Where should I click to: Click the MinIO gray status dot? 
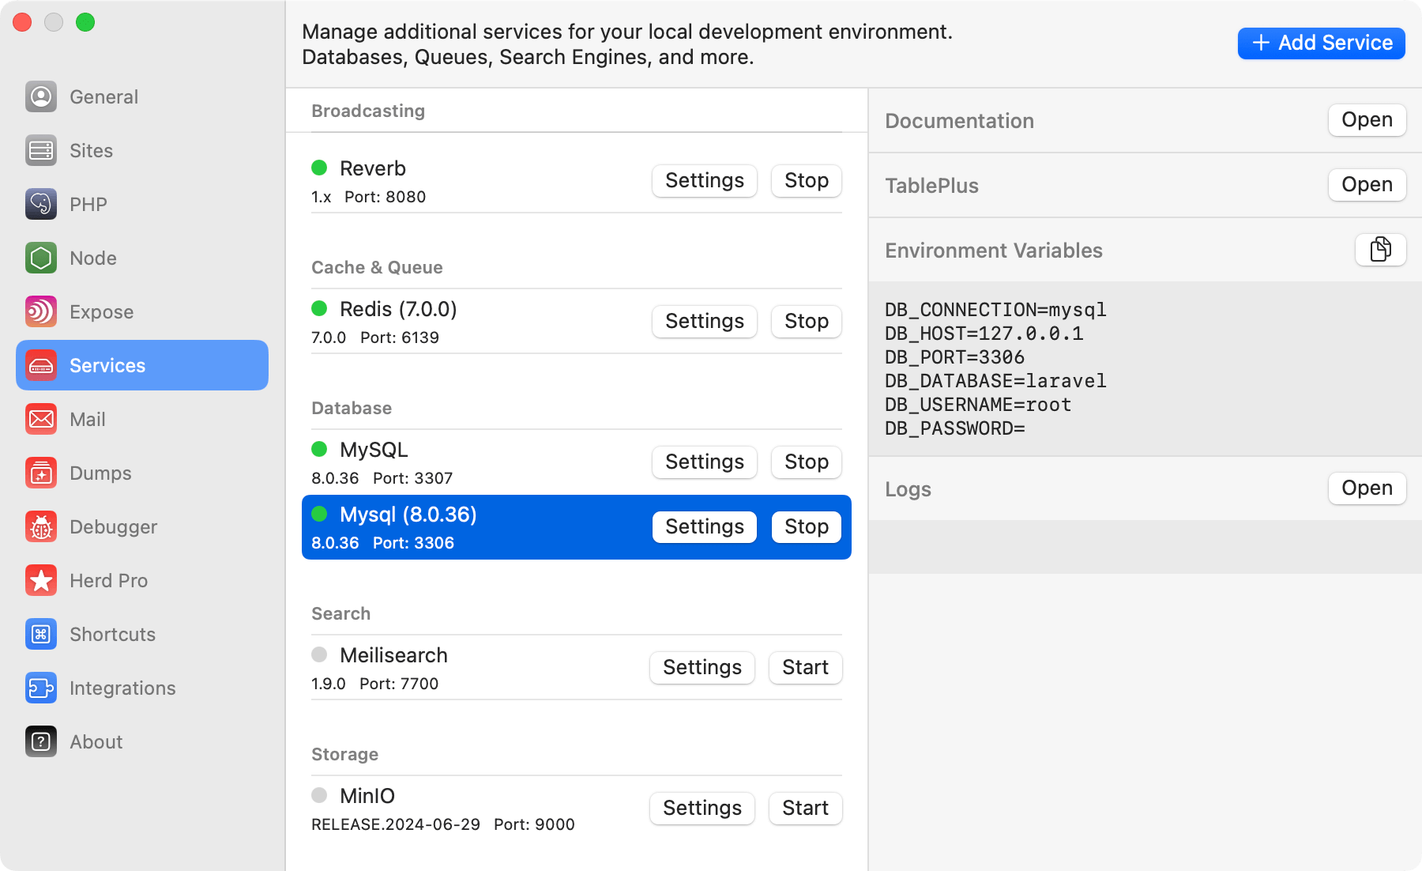319,795
